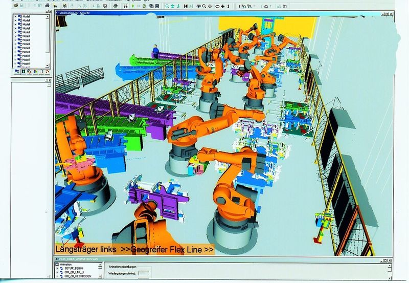The image size is (409, 283).
Task: Expand the first Modell tree node
Action: coord(15,16)
